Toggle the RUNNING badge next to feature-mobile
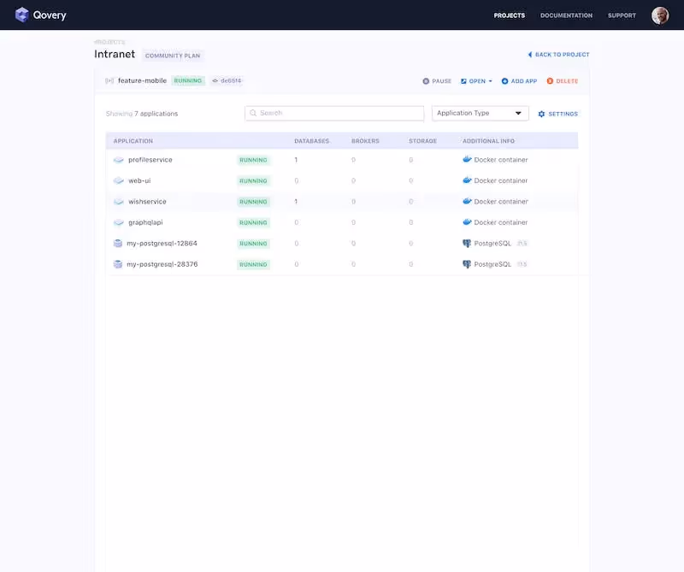The image size is (684, 572). tap(189, 80)
